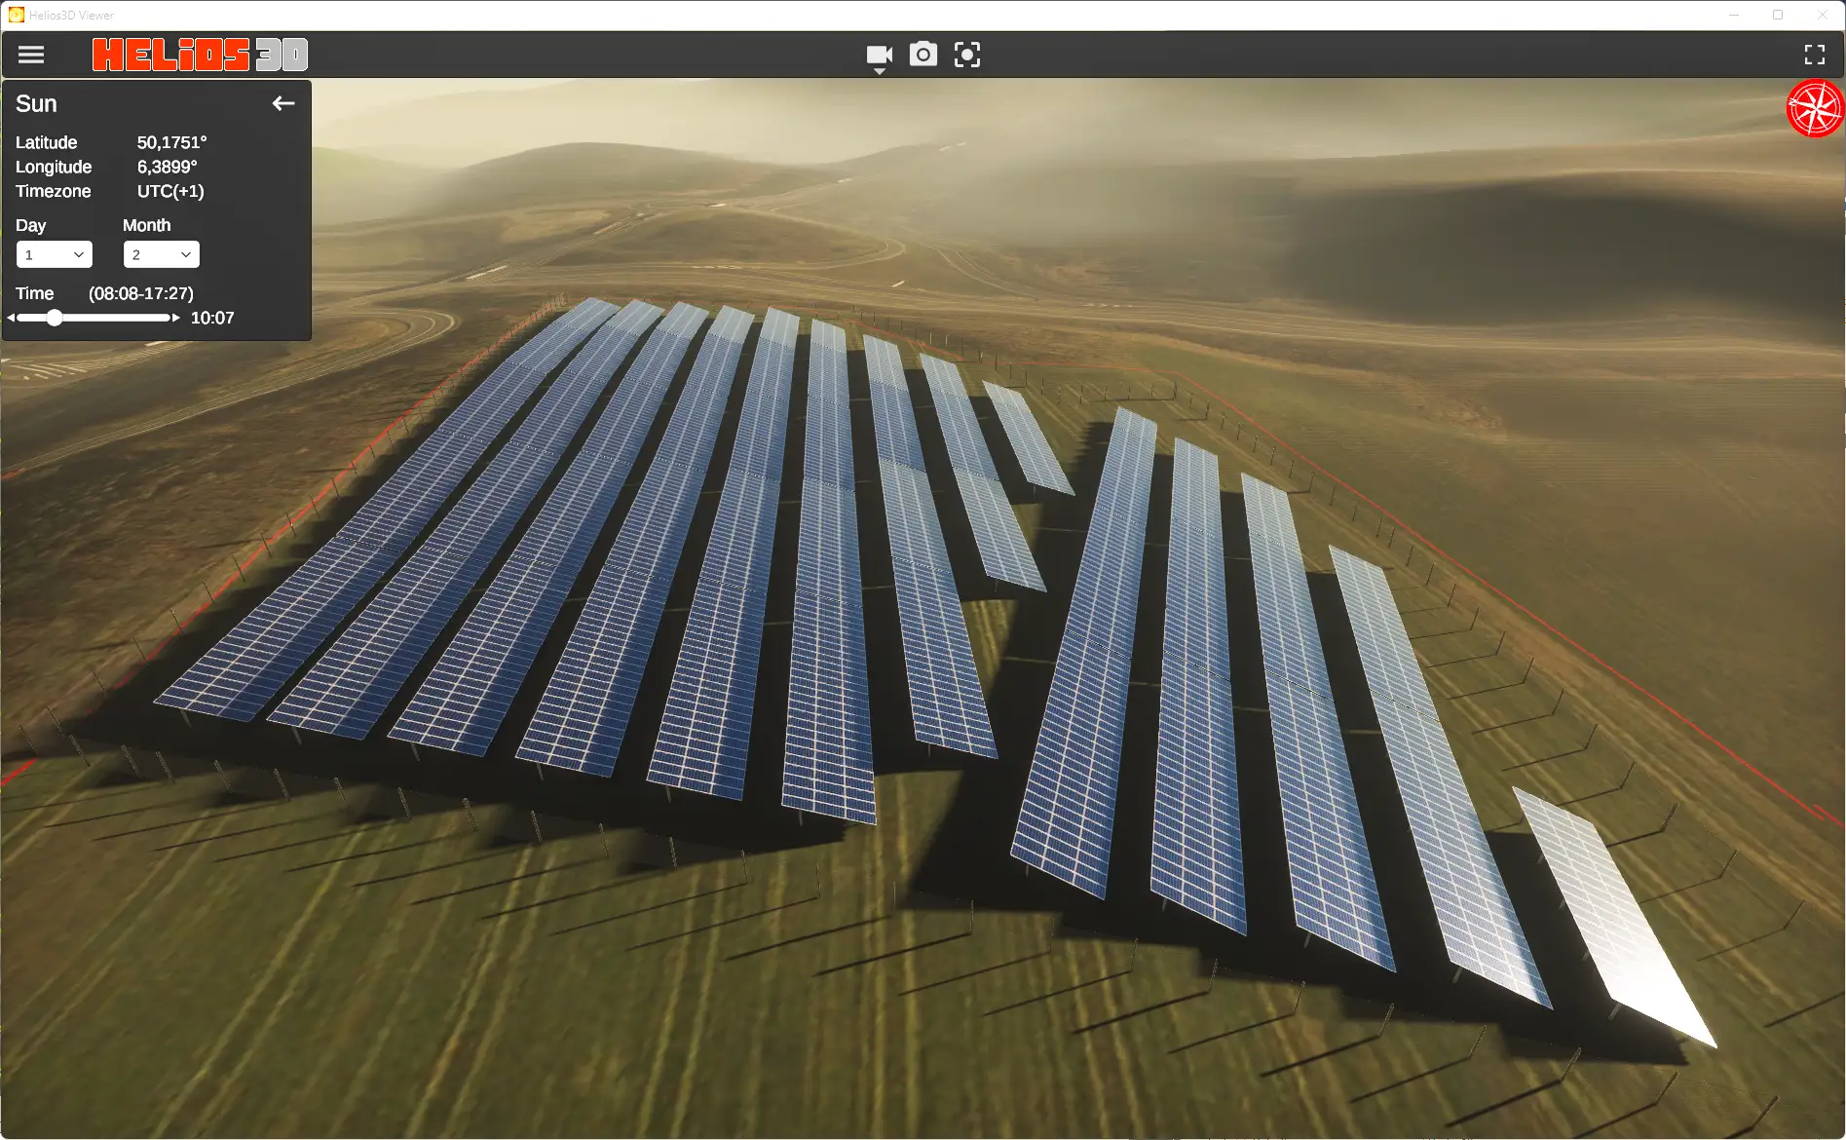Click the Longitude value 6,3899°
Screen dimensions: 1846x1140
click(167, 167)
